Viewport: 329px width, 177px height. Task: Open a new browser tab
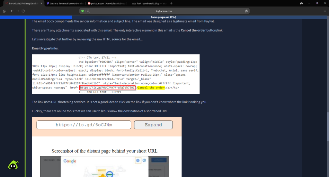(171, 3)
